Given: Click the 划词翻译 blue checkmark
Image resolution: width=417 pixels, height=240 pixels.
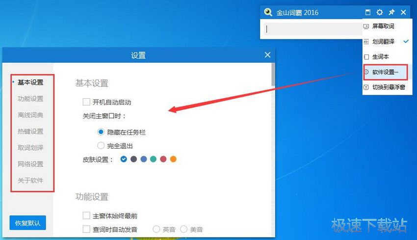Looking at the screenshot, I should tap(406, 41).
